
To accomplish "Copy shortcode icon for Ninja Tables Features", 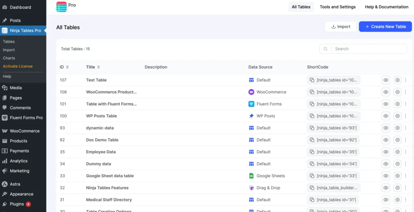I will (312, 188).
